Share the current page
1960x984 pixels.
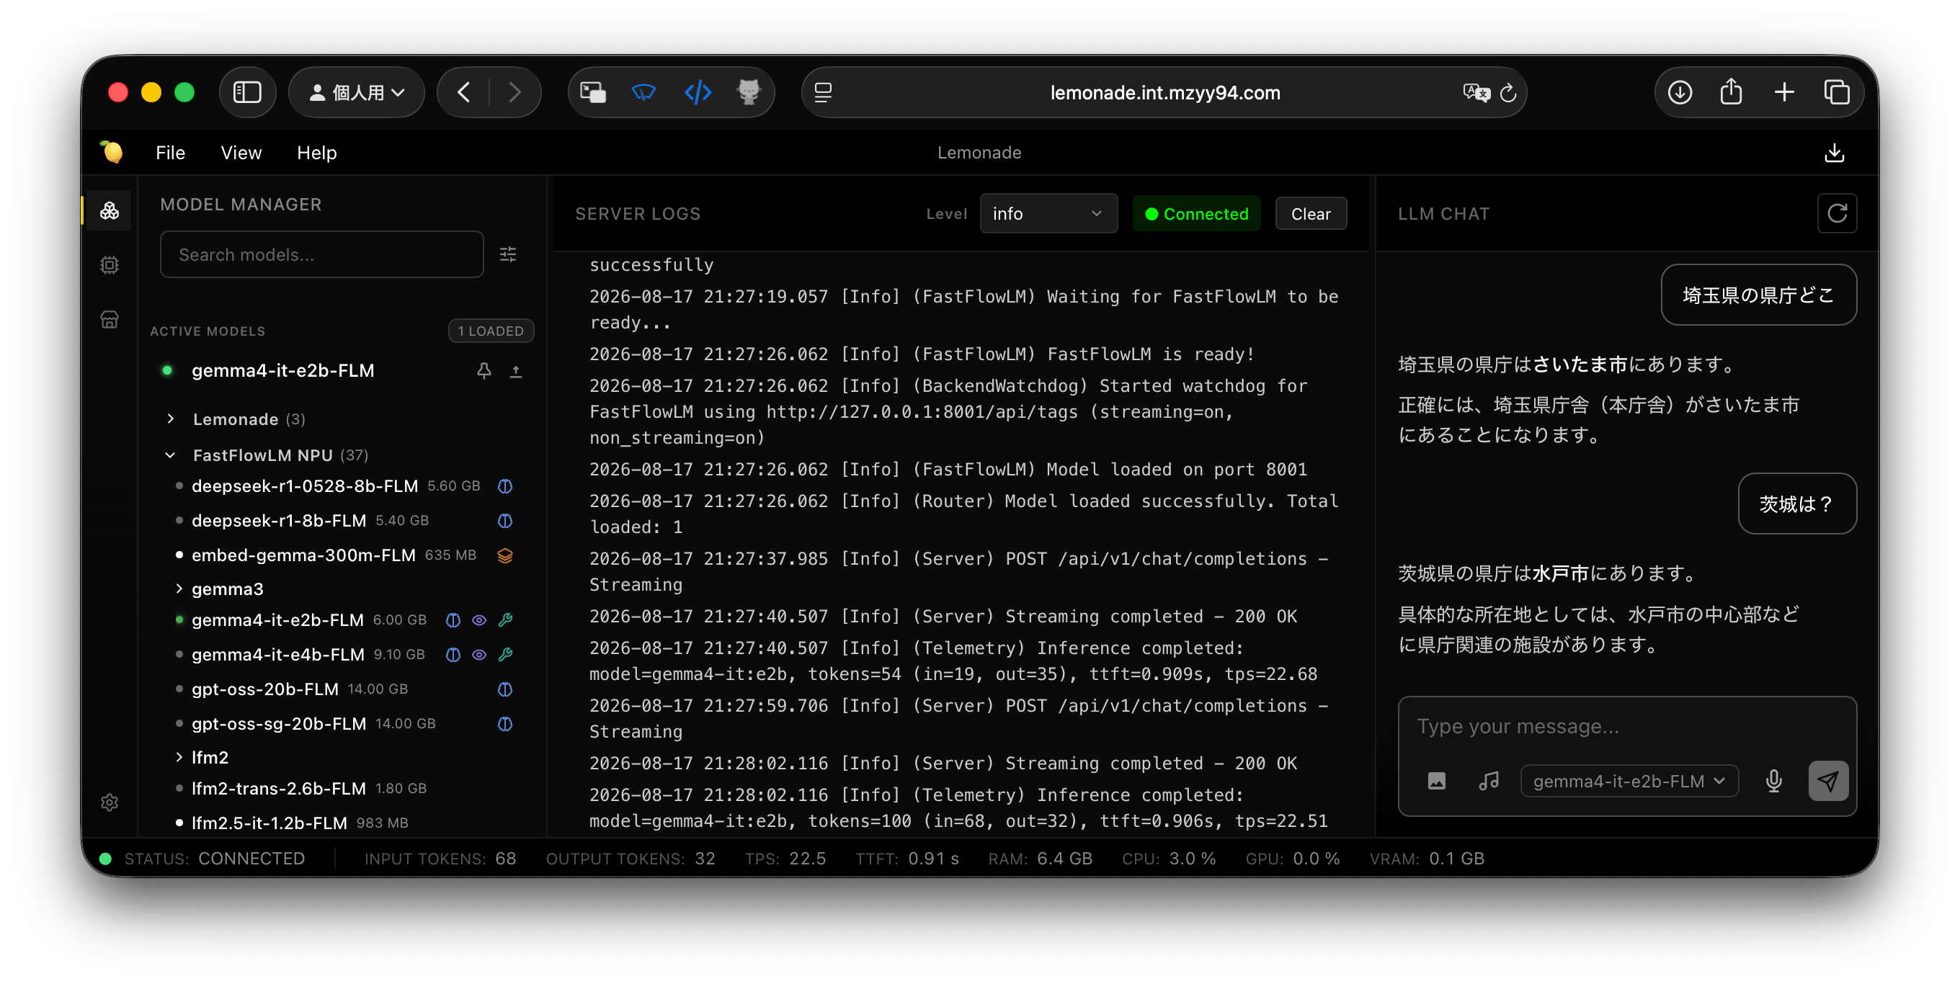1731,93
